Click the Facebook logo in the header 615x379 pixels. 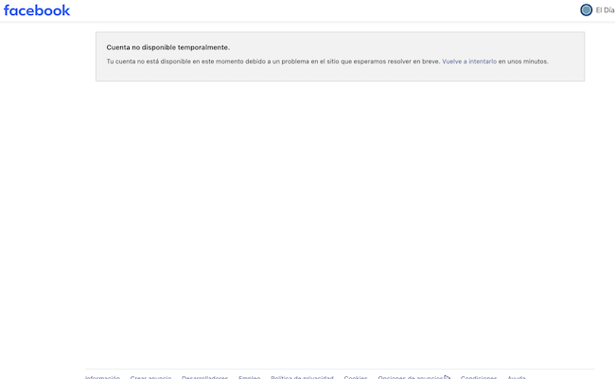tap(37, 10)
